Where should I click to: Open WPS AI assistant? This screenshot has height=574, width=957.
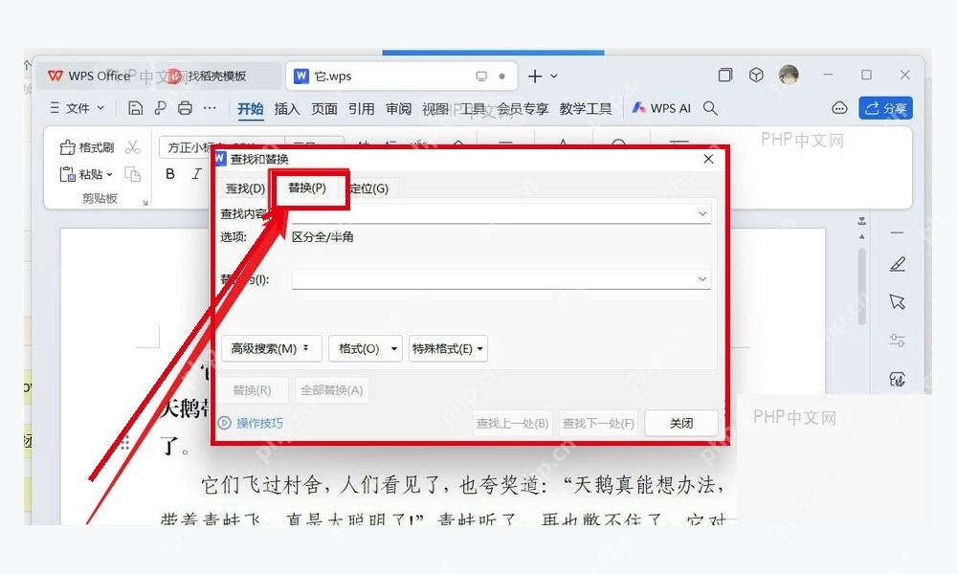(661, 108)
